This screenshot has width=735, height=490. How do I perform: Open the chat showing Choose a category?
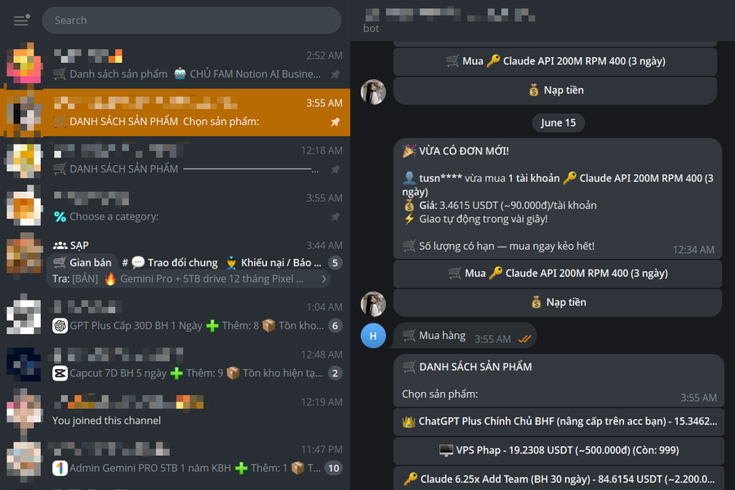175,207
